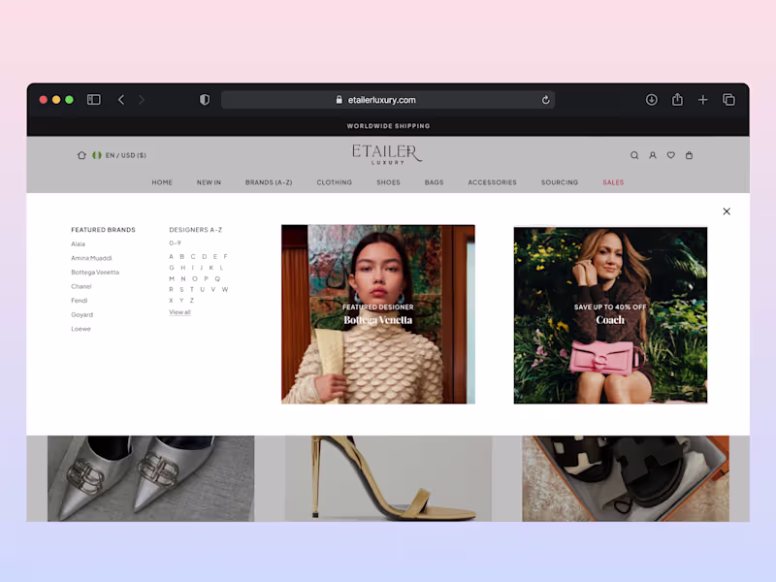Select the Alaia brand link
This screenshot has height=582, width=776.
tap(79, 244)
